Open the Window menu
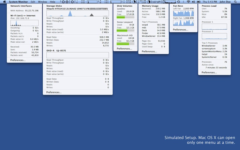 pyautogui.click(x=42, y=2)
